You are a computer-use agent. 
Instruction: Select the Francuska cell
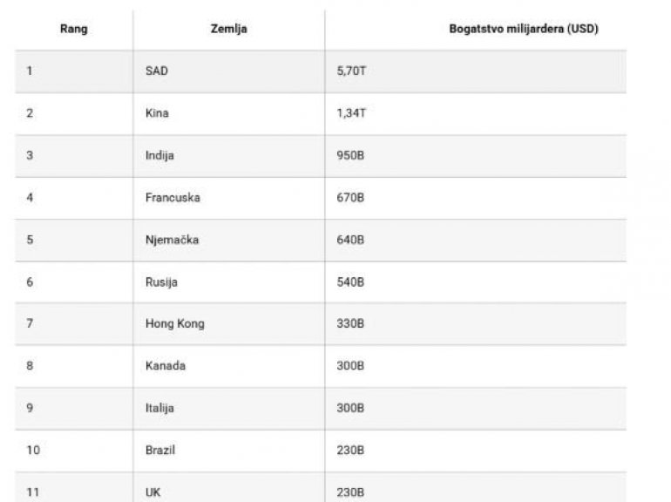173,198
